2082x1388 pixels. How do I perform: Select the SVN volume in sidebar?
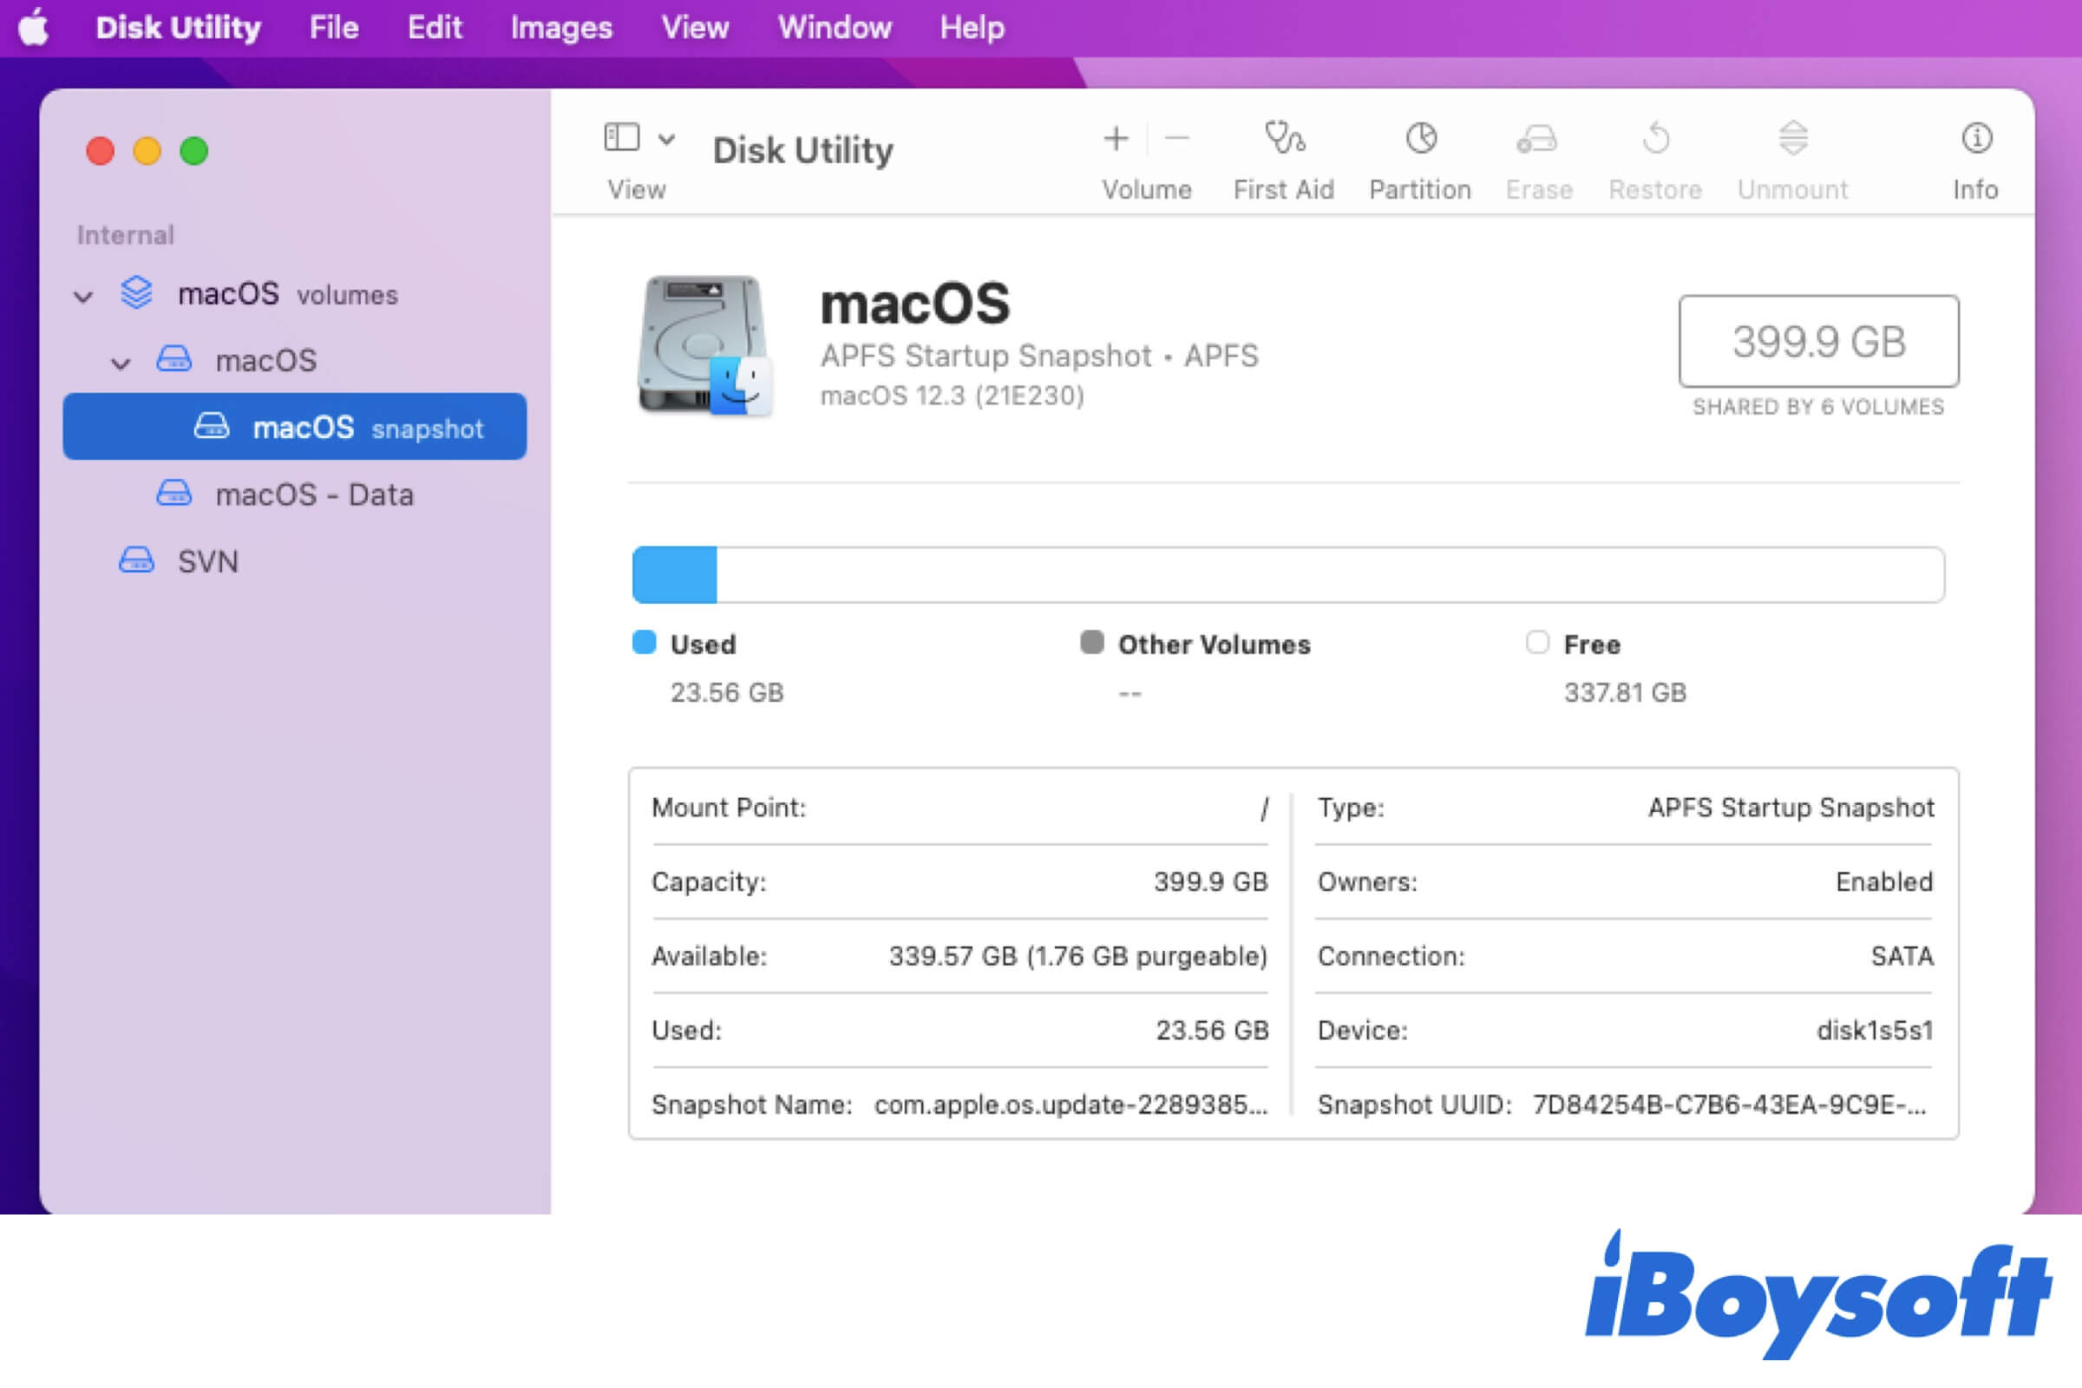pos(207,561)
